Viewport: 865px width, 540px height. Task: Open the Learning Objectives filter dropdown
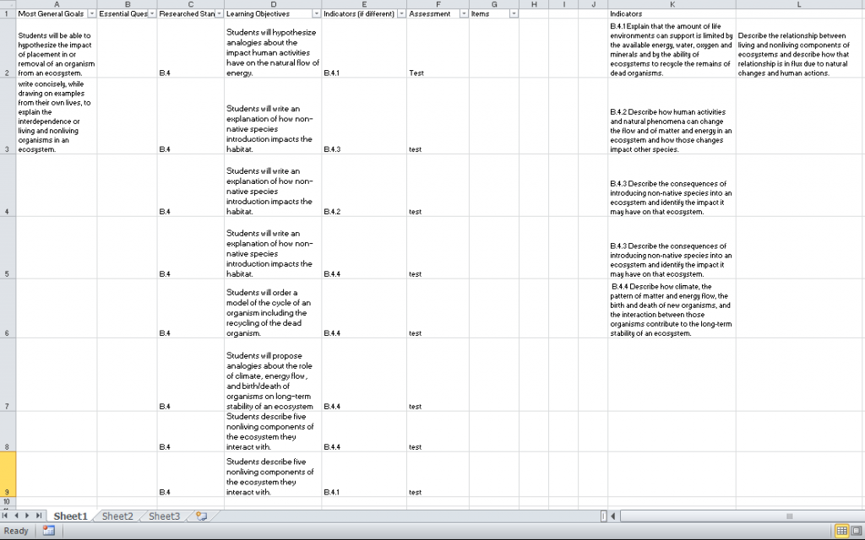point(316,14)
